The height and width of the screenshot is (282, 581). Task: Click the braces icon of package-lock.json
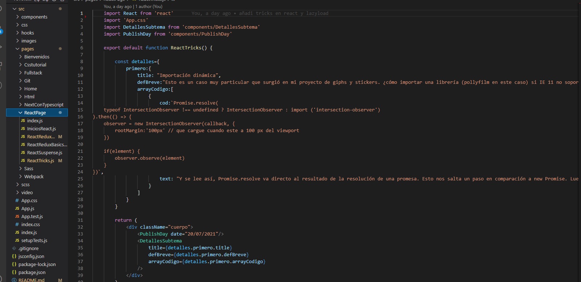tap(14, 264)
